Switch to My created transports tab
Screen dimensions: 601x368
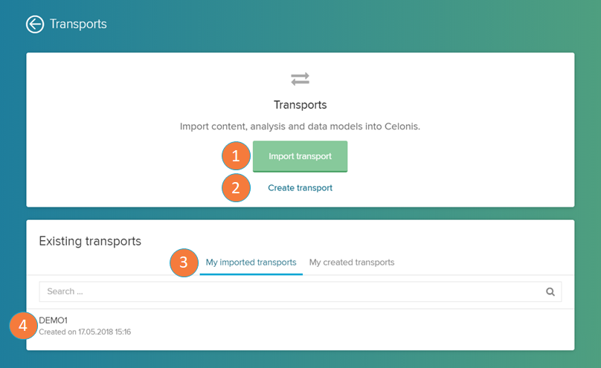[352, 262]
